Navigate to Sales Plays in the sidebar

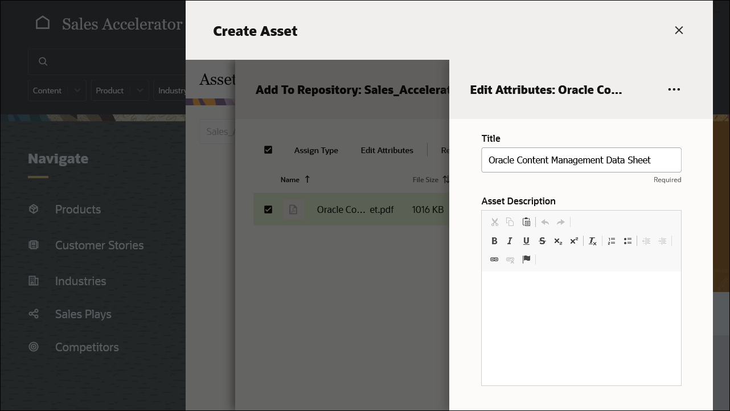(x=83, y=314)
